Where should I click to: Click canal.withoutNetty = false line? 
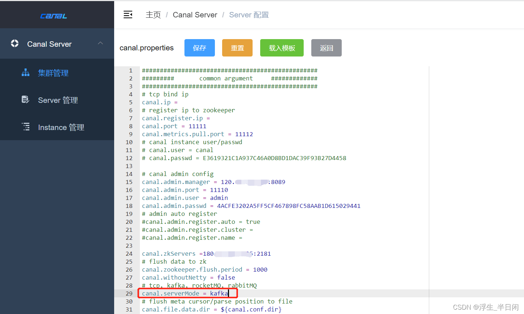(x=188, y=277)
